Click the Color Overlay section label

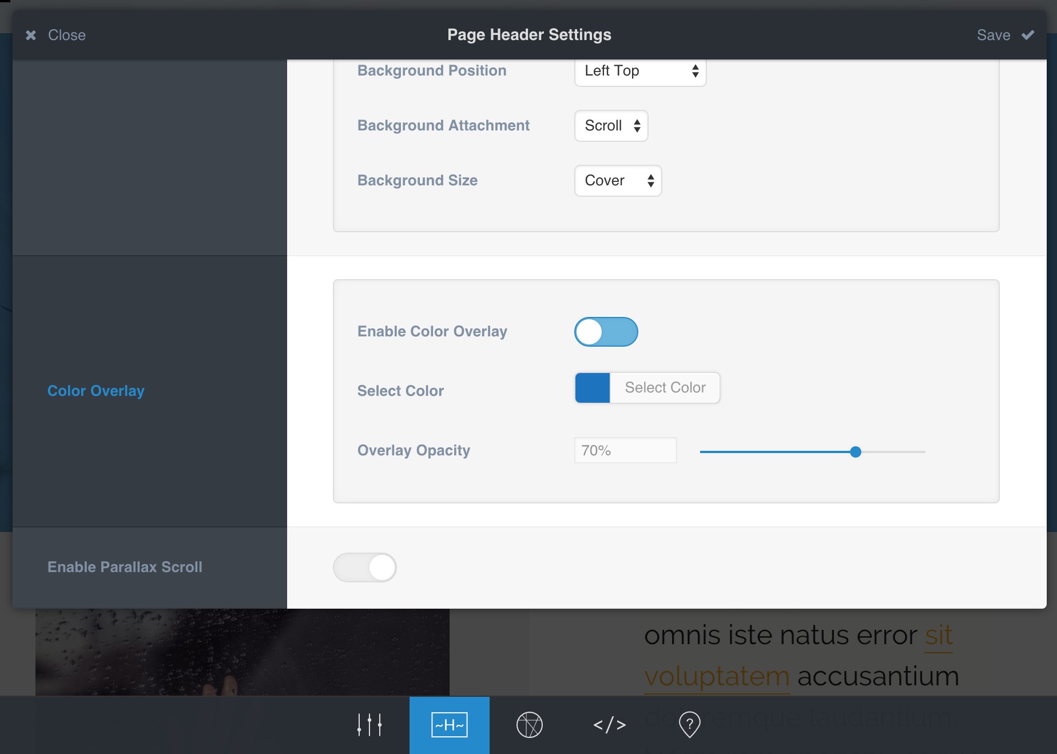click(96, 391)
